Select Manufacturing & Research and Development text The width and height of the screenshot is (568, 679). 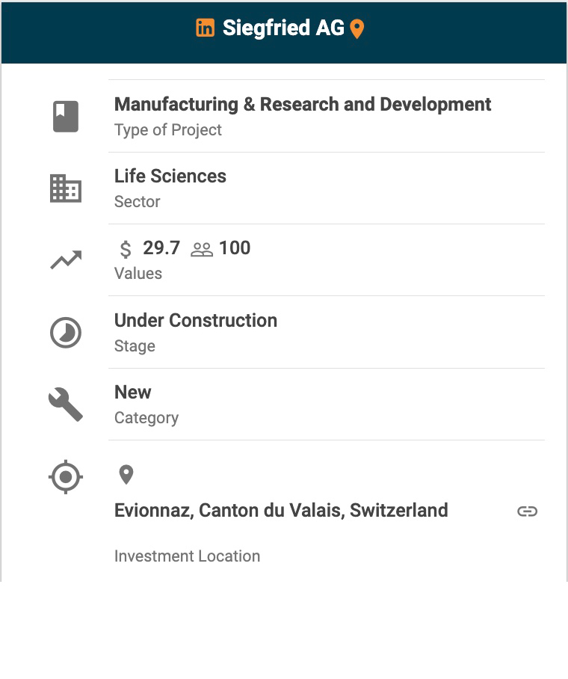click(x=303, y=104)
